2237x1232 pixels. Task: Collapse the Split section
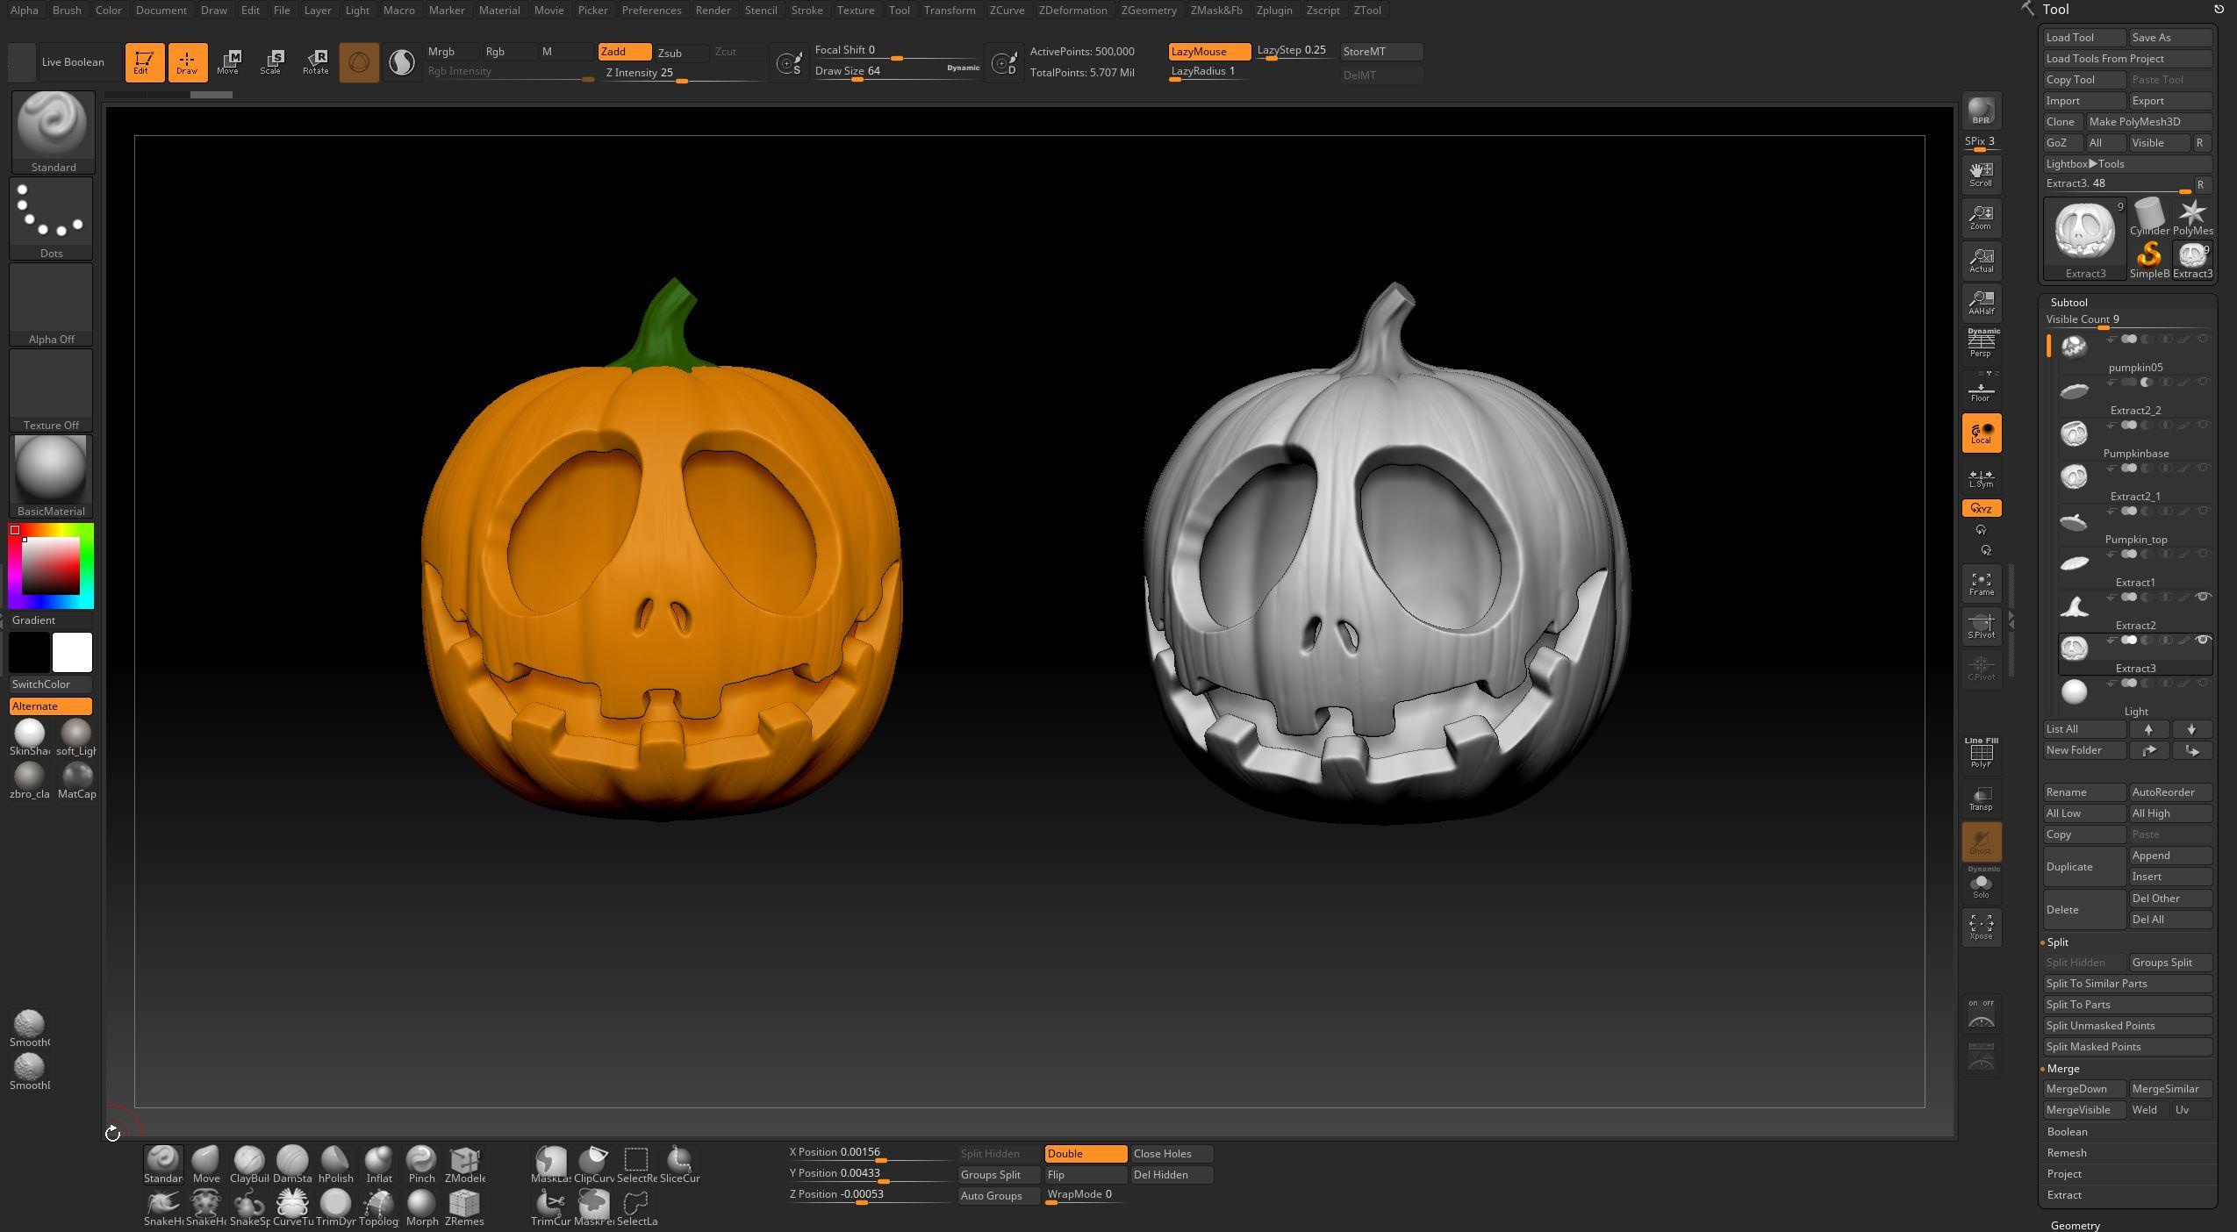(2057, 942)
